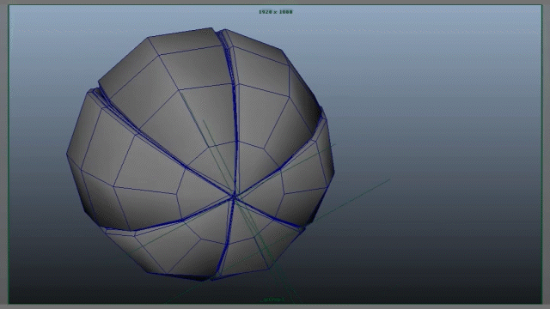Click the 1920 x 1080 resolution gate label

275,12
